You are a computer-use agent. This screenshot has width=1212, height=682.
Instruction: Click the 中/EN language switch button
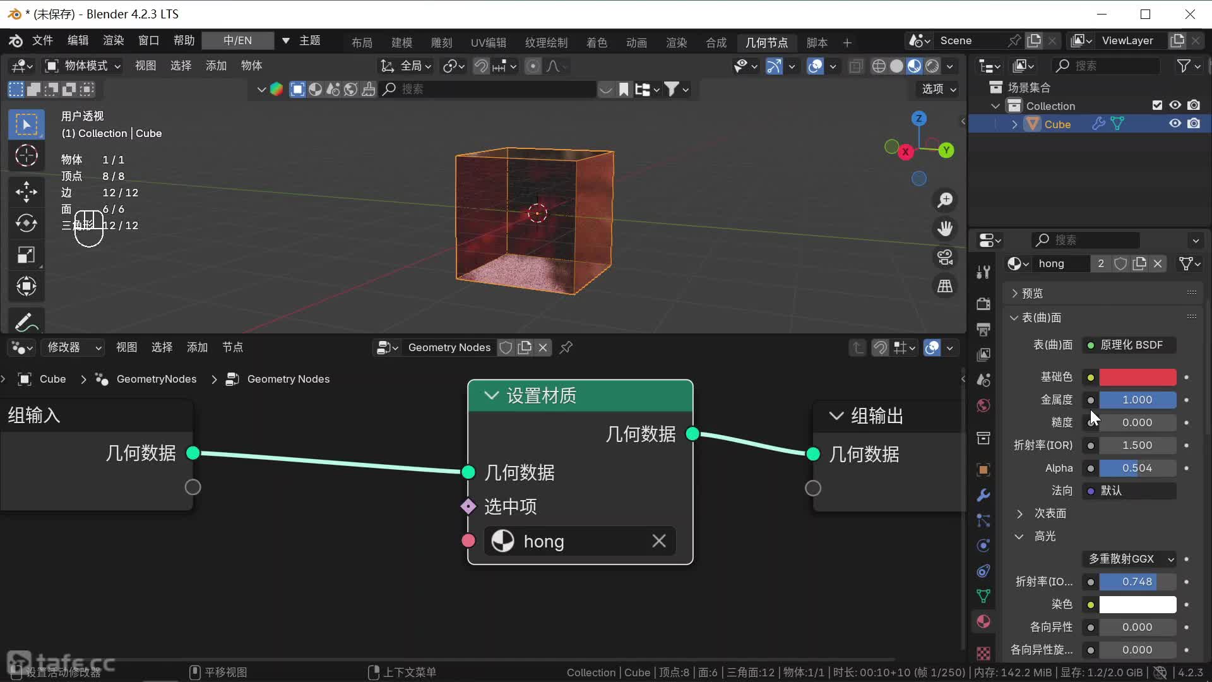point(237,40)
